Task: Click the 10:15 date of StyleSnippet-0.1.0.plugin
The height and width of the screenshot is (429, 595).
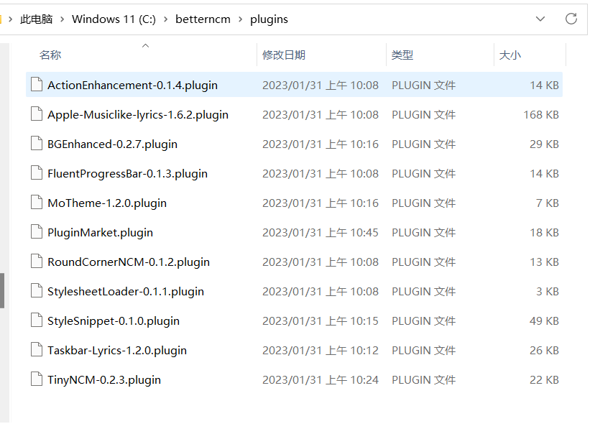Action: [x=320, y=321]
